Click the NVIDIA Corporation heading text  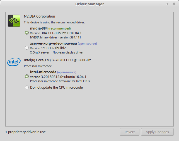pyautogui.click(x=40, y=16)
